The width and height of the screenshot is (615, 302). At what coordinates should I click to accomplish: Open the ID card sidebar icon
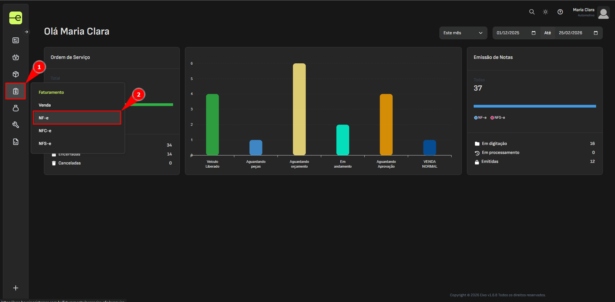[15, 40]
